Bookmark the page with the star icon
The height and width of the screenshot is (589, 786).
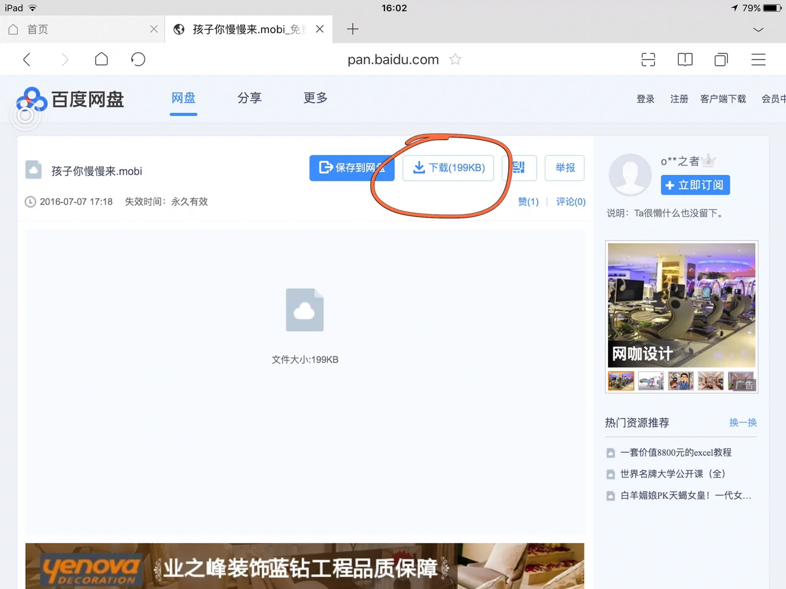(455, 59)
